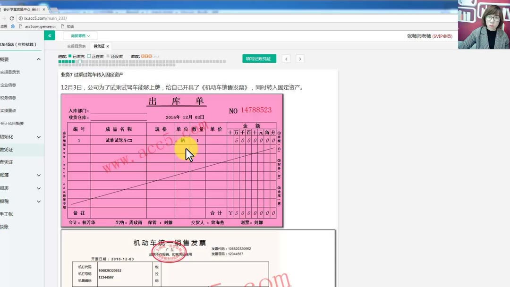This screenshot has width=510, height=287.
Task: Collapse the sidebar with the « button
Action: tap(49, 35)
